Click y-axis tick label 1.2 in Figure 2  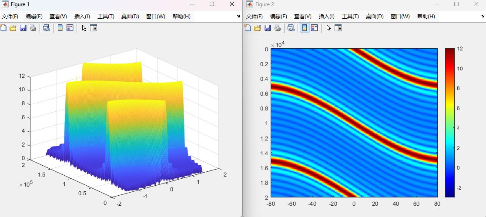click(x=264, y=138)
